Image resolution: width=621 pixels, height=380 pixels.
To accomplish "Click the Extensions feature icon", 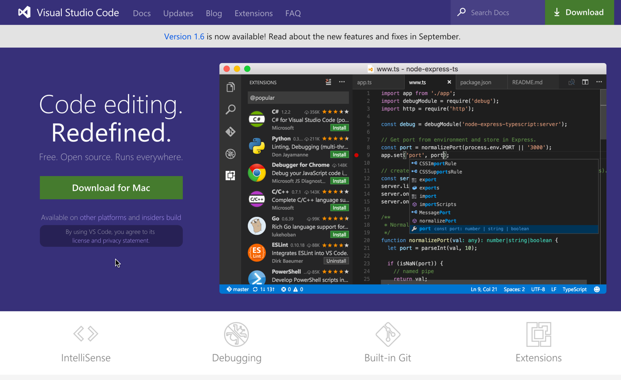I will click(x=538, y=334).
